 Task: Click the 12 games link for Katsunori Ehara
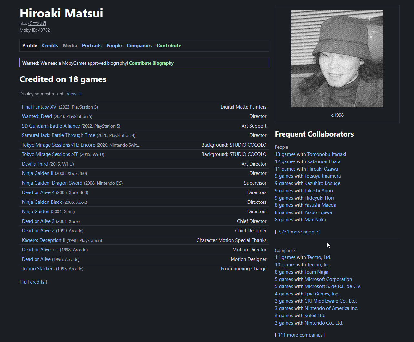(x=285, y=161)
